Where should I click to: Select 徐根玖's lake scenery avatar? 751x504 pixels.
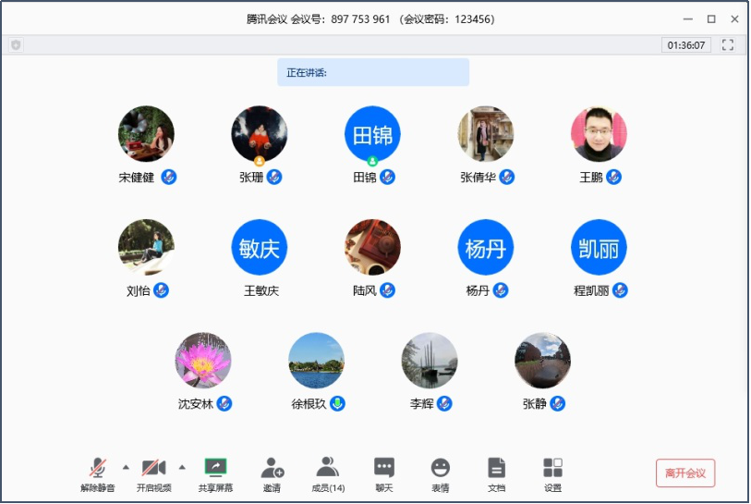[316, 360]
